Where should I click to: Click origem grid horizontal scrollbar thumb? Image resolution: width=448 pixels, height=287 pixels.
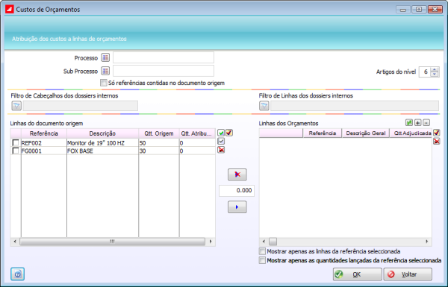pyautogui.click(x=112, y=242)
